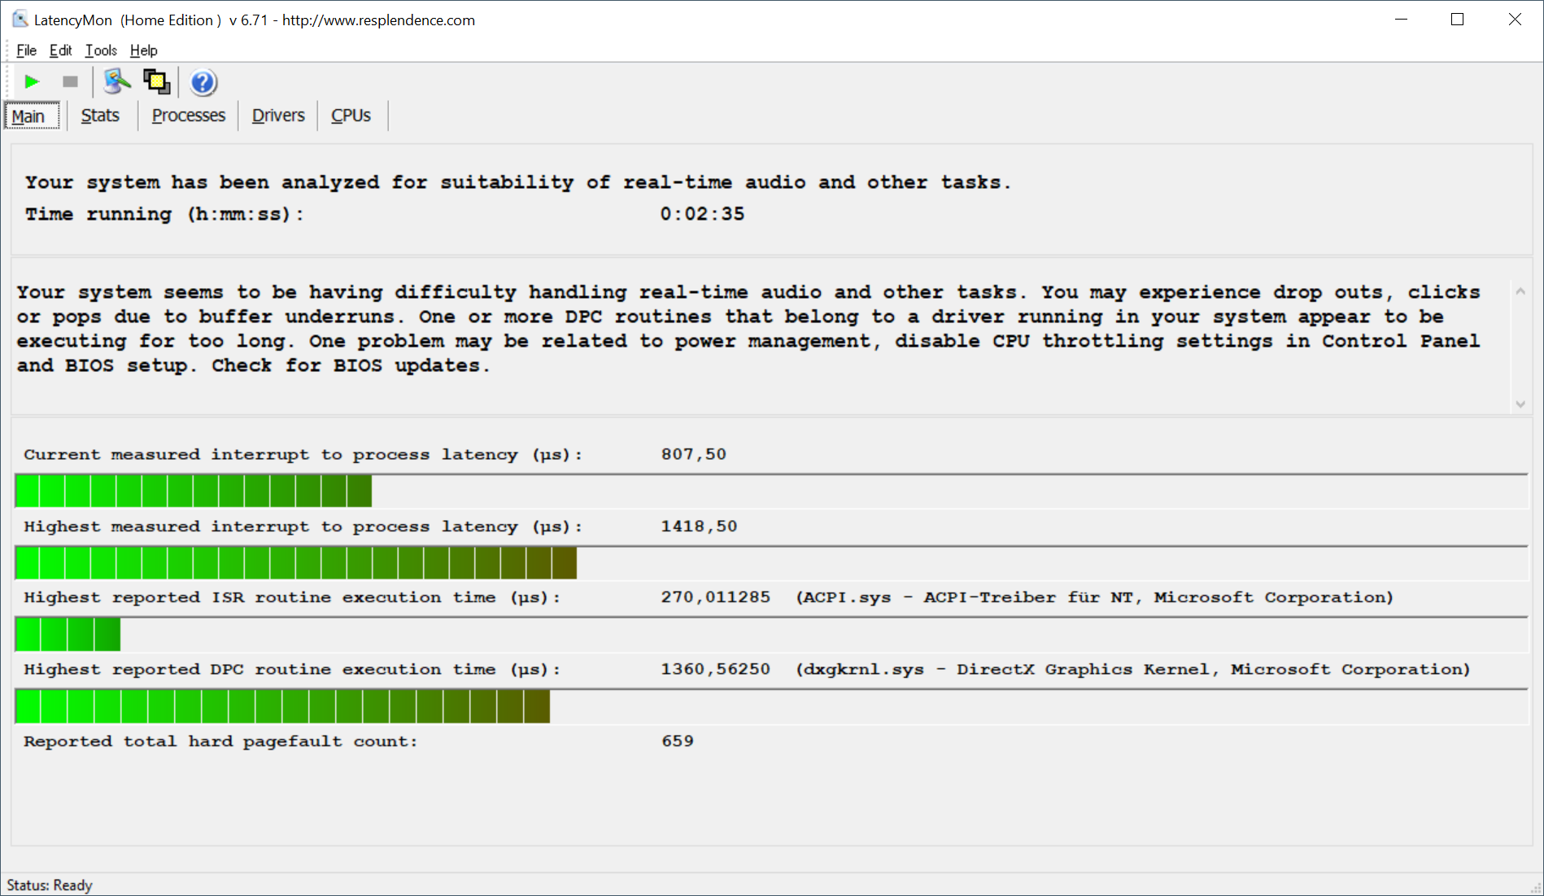Image resolution: width=1544 pixels, height=896 pixels.
Task: Click the DPC value 1360,56250
Action: (716, 669)
